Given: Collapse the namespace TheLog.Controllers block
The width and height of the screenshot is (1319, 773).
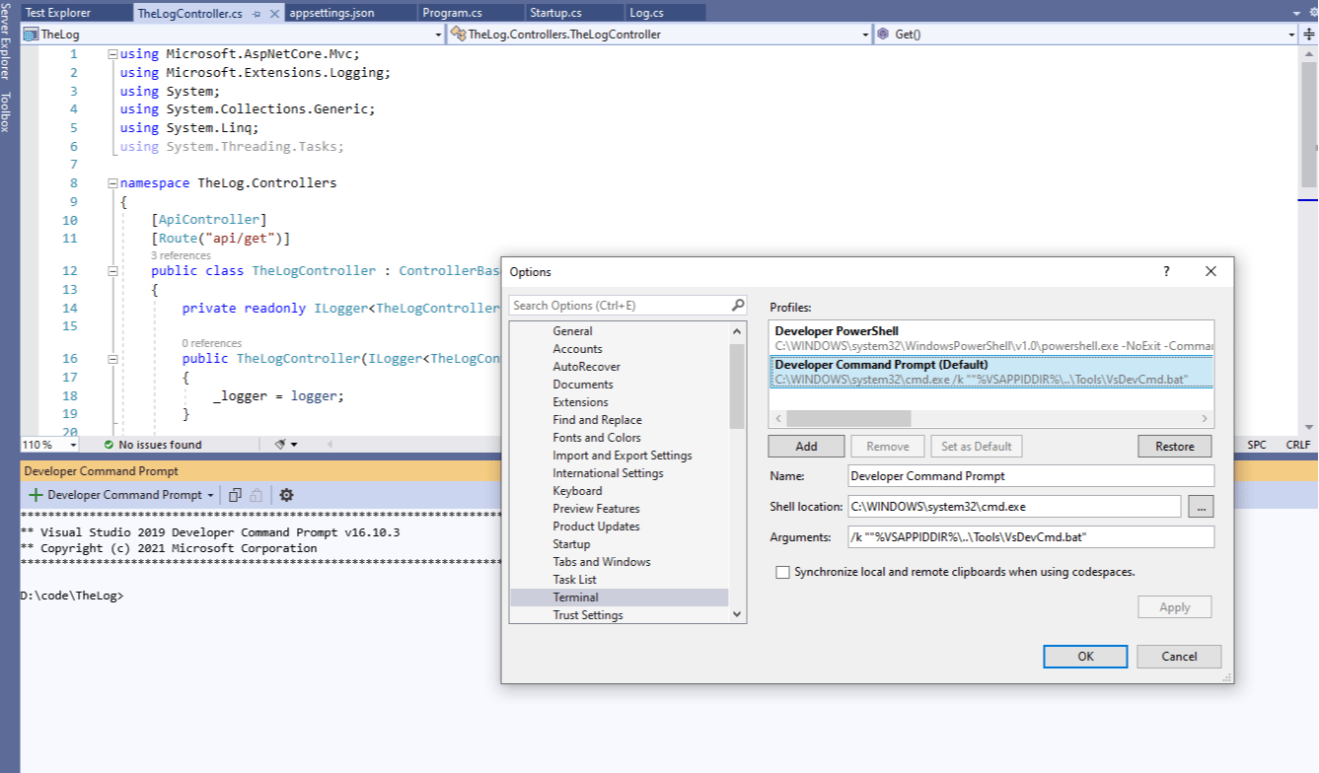Looking at the screenshot, I should (x=112, y=183).
